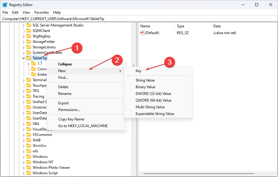This screenshot has height=177, width=278.
Task: Click the (value not set) data cell
Action: (225, 33)
